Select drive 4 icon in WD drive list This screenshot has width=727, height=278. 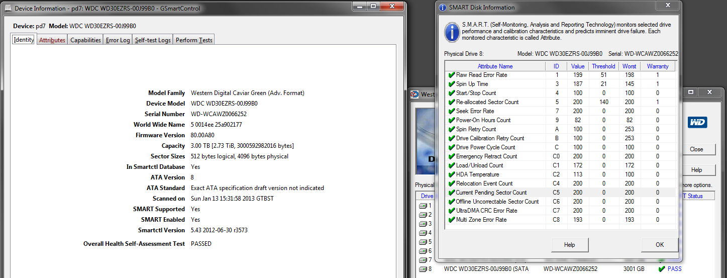click(423, 233)
